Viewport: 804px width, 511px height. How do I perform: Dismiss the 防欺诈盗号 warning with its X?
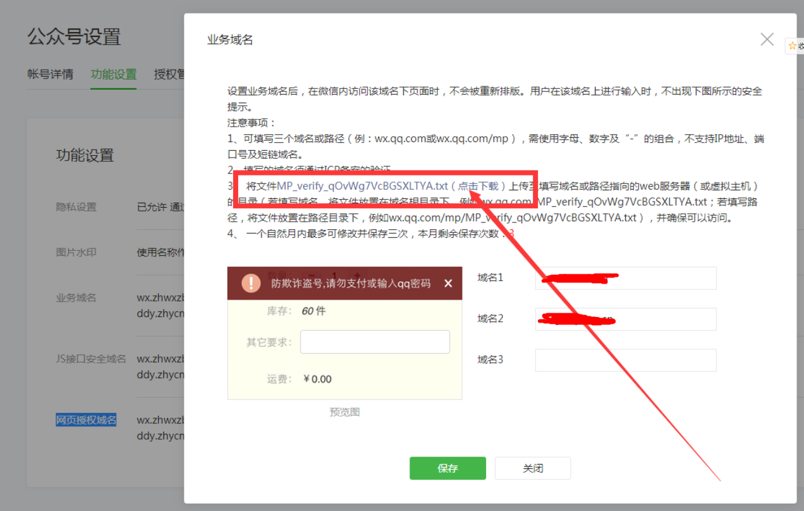pyautogui.click(x=448, y=284)
